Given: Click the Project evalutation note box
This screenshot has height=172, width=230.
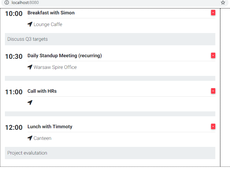Looking at the screenshot, I should coord(110,153).
